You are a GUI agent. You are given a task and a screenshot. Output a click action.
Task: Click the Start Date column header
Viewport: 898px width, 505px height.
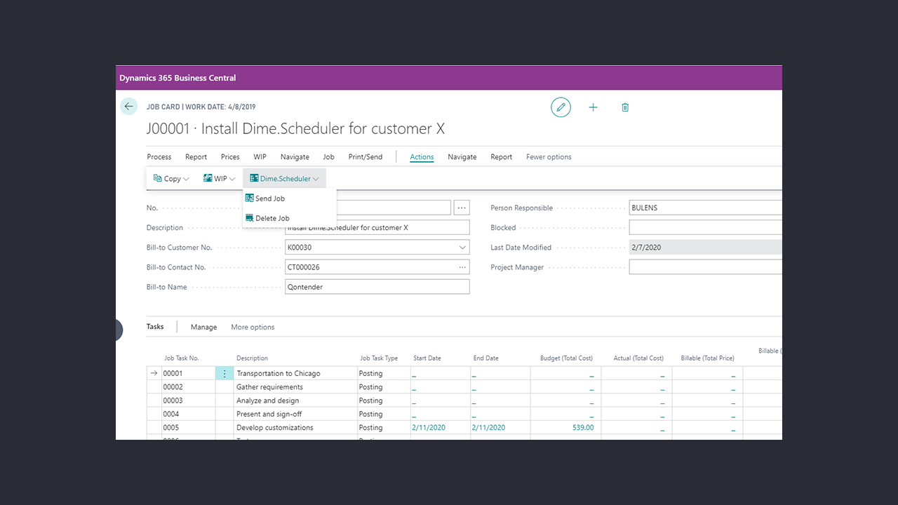[x=427, y=358]
